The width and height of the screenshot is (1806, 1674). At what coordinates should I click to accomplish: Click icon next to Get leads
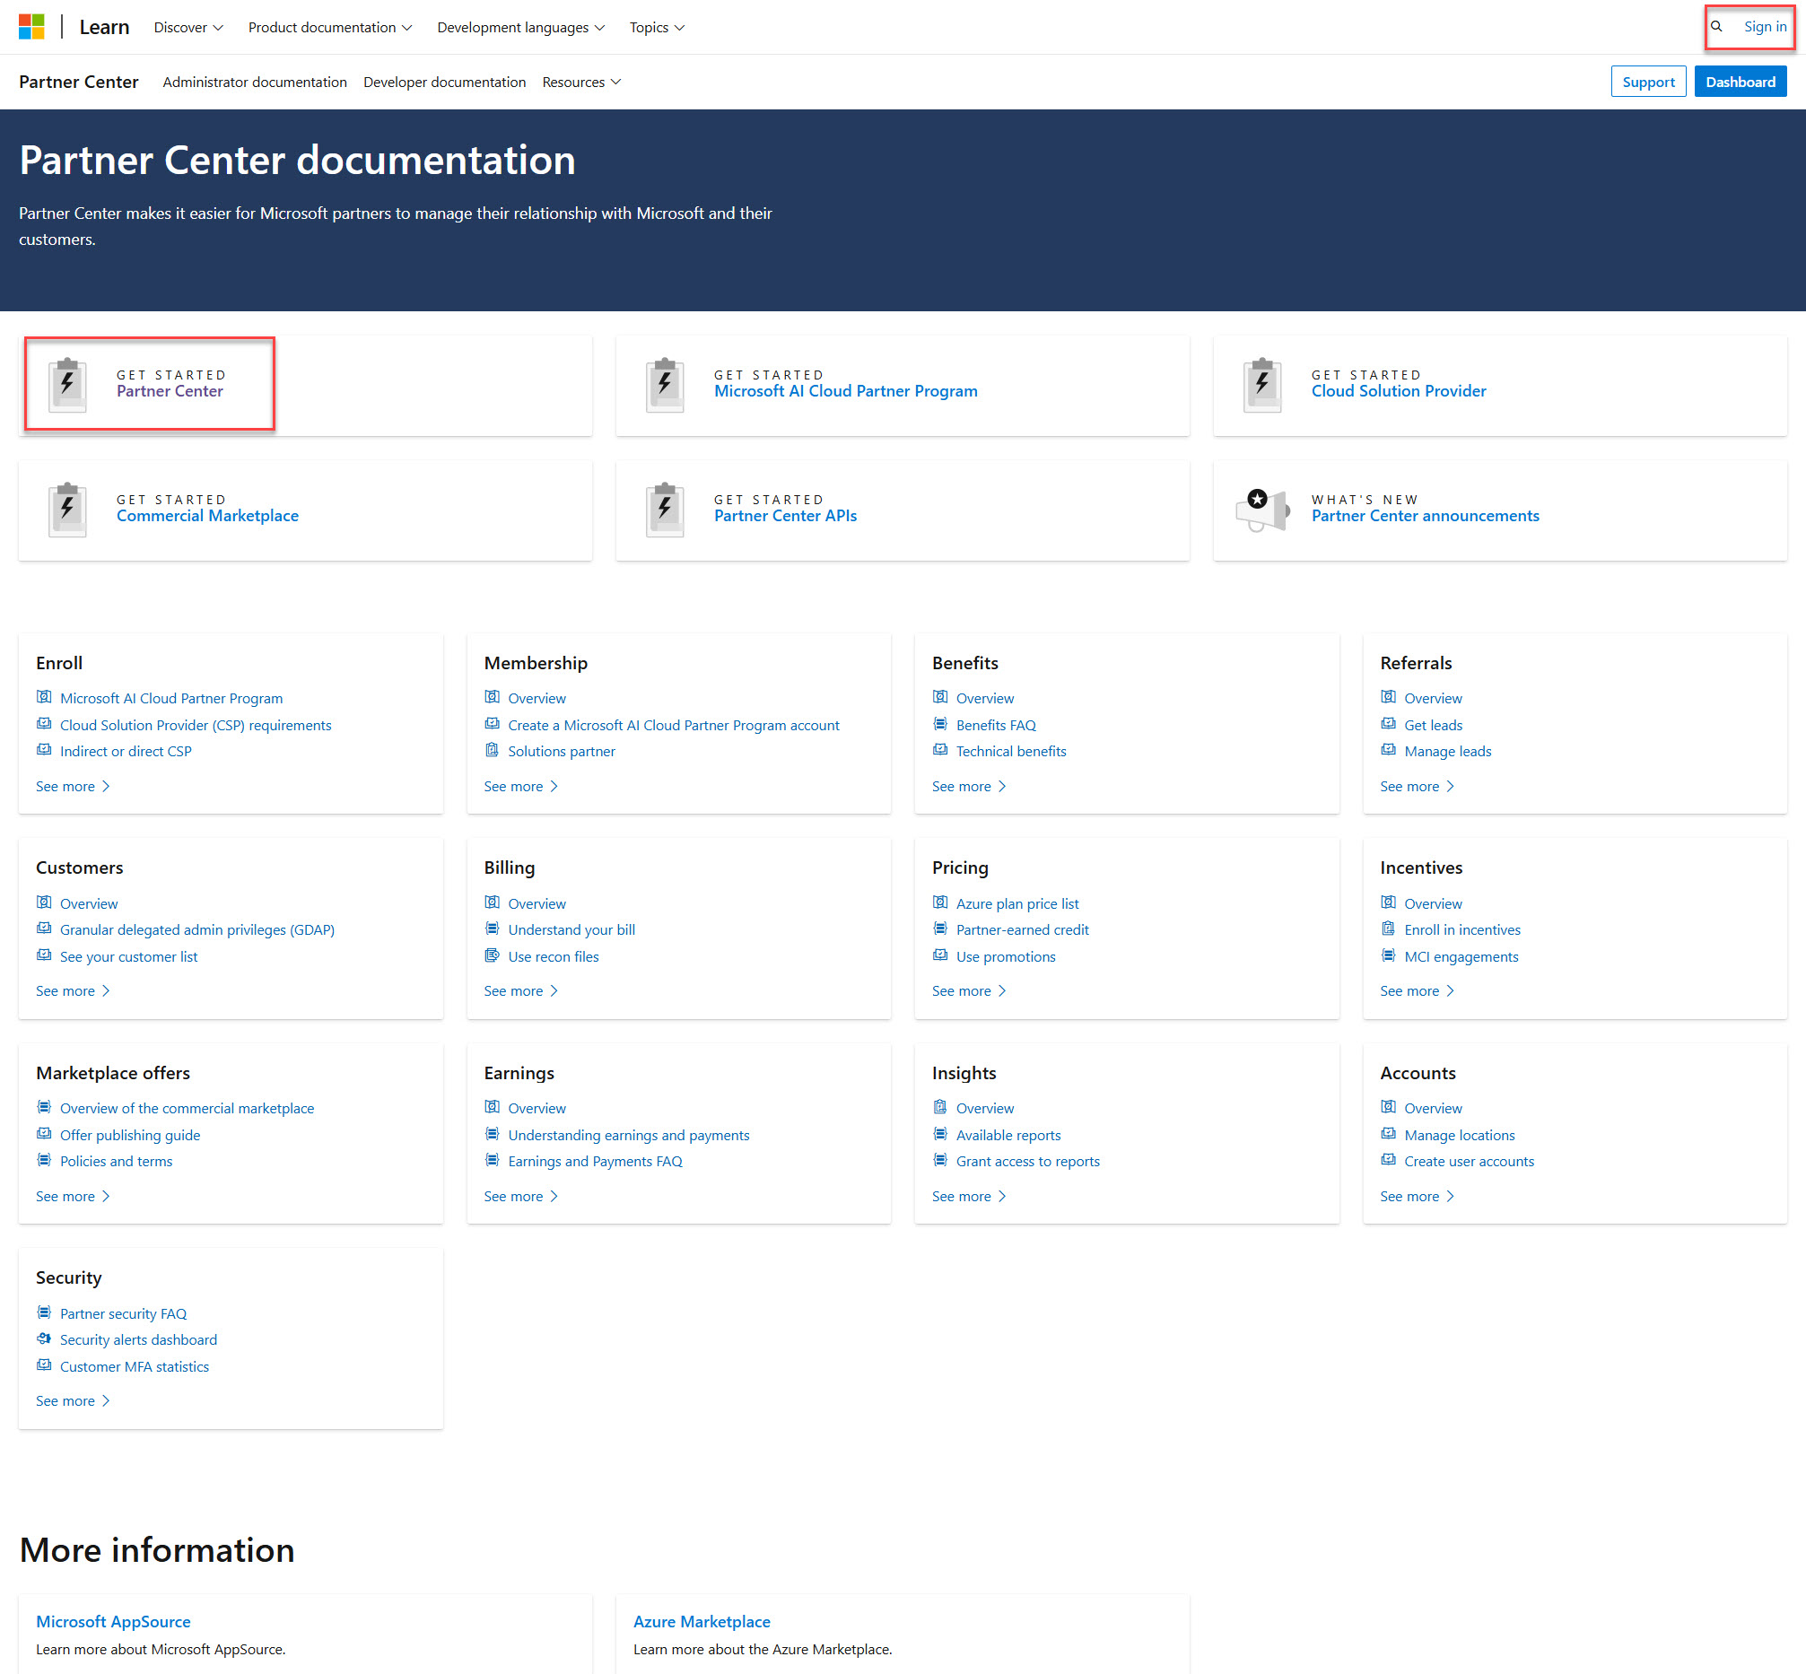coord(1389,724)
